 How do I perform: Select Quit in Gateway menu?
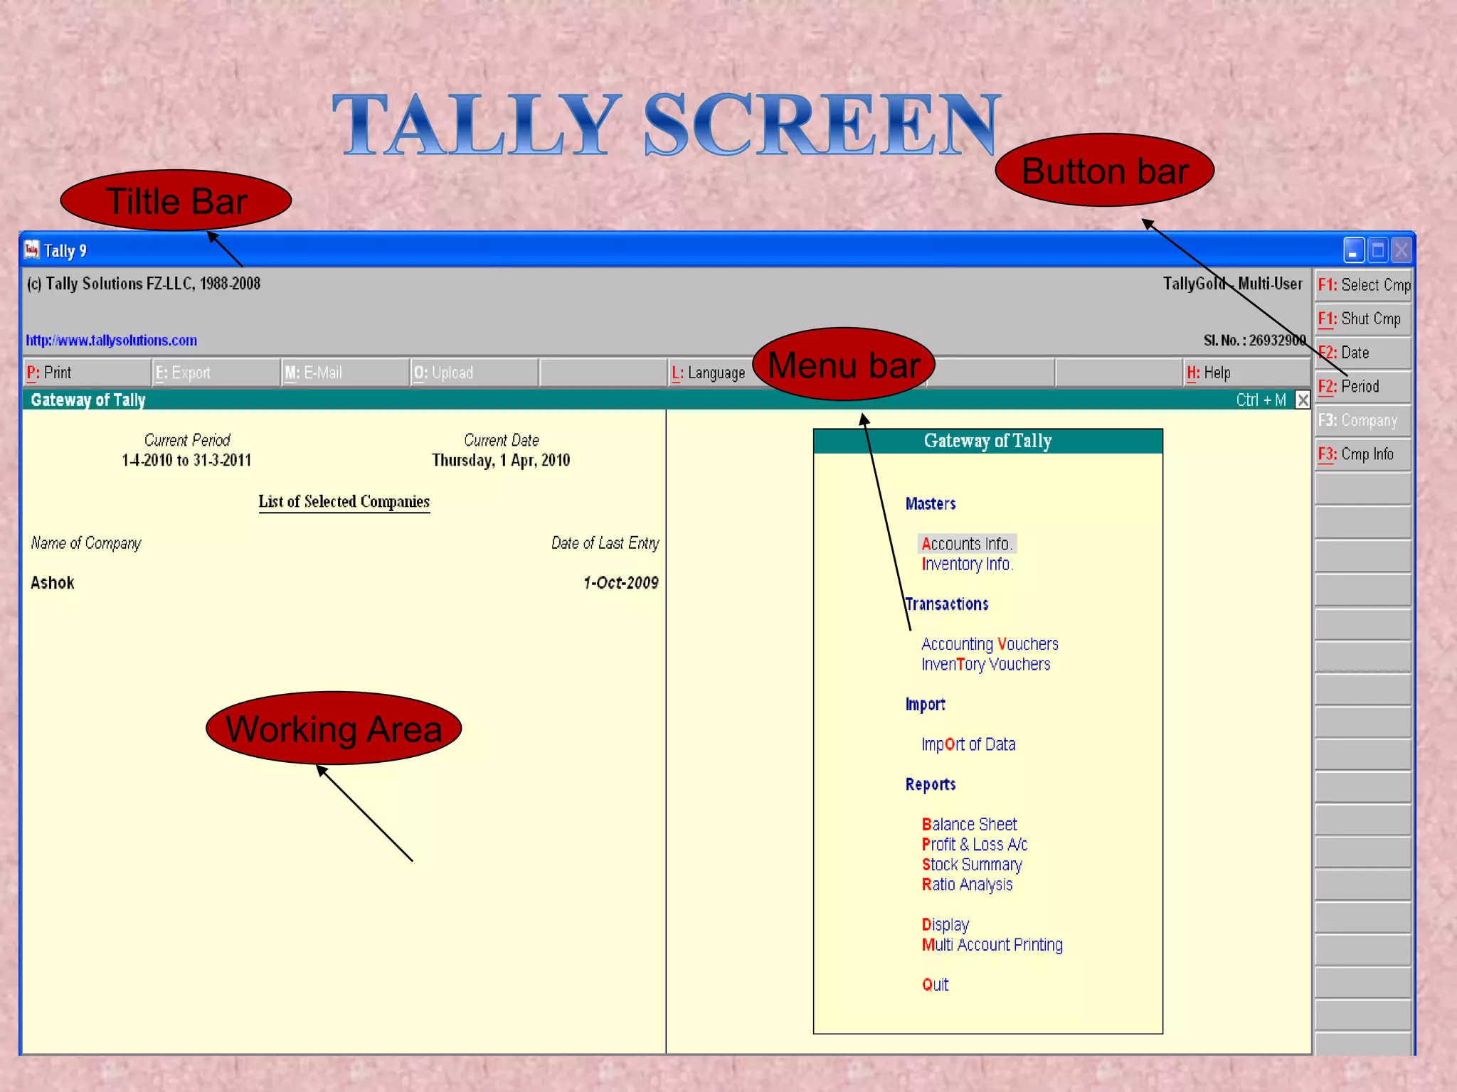click(935, 985)
